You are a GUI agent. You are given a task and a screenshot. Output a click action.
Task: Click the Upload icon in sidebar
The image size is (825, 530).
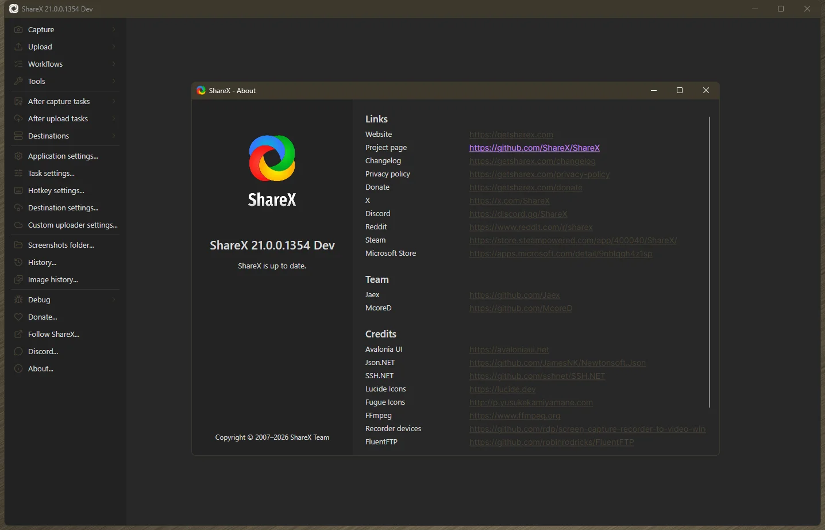(18, 47)
